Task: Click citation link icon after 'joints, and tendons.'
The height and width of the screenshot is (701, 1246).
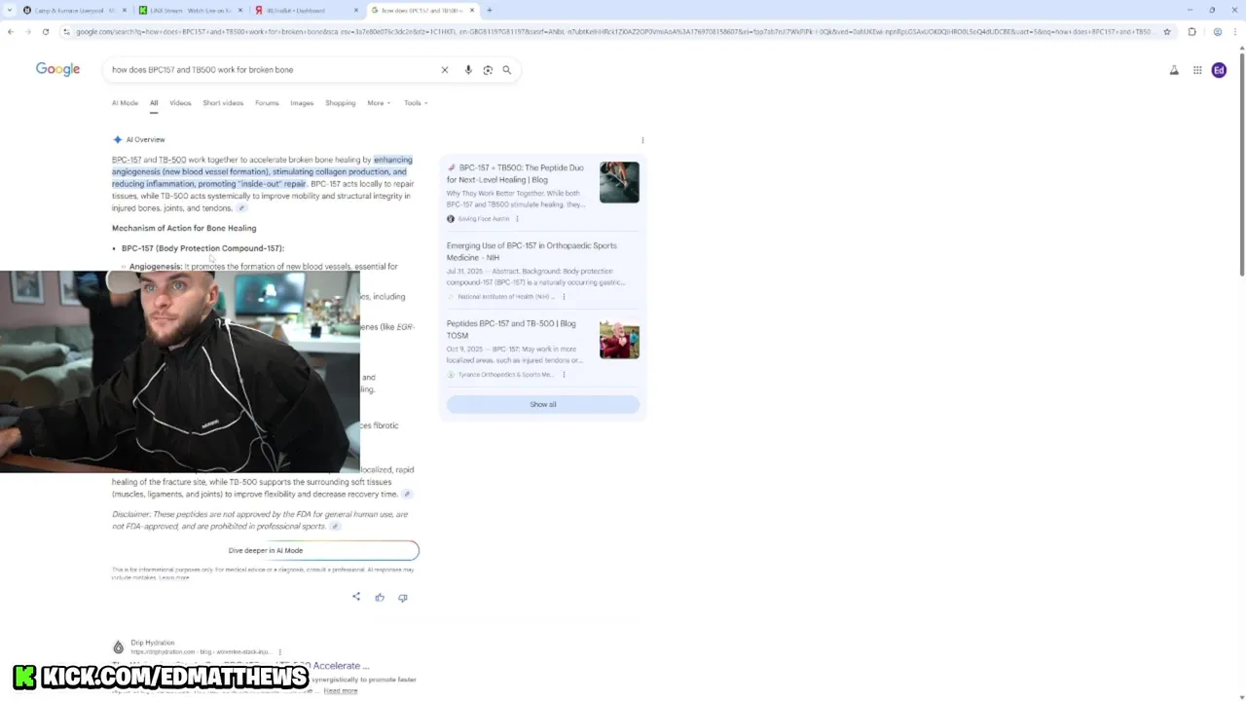Action: (241, 208)
